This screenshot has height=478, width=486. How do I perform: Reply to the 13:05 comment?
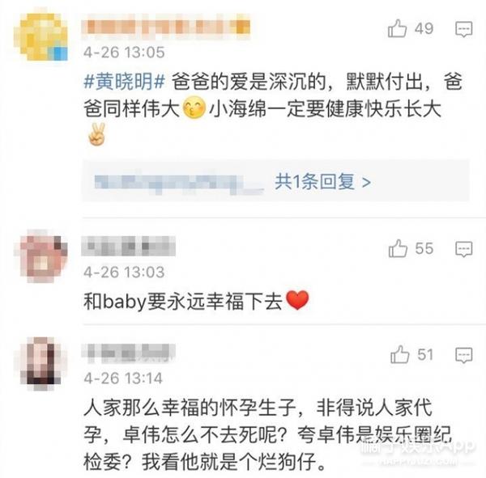(x=463, y=29)
